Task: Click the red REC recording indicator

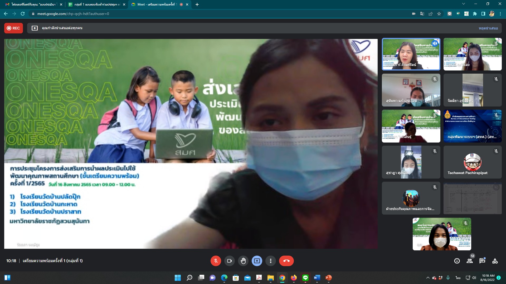Action: [x=13, y=28]
